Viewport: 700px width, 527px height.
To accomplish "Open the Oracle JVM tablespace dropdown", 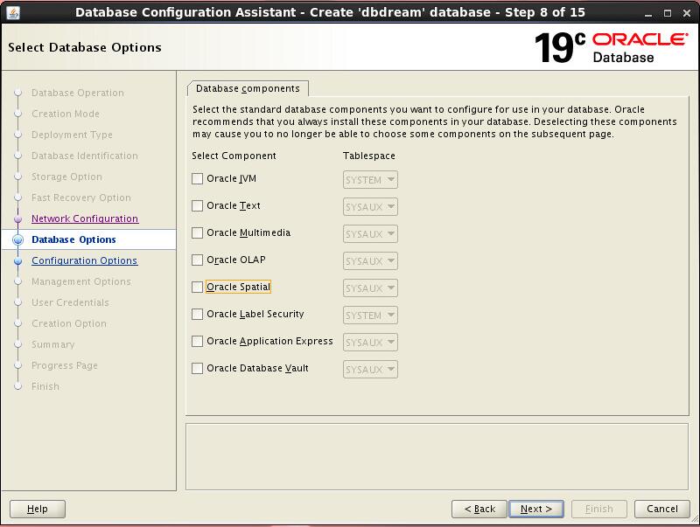I will tap(370, 180).
